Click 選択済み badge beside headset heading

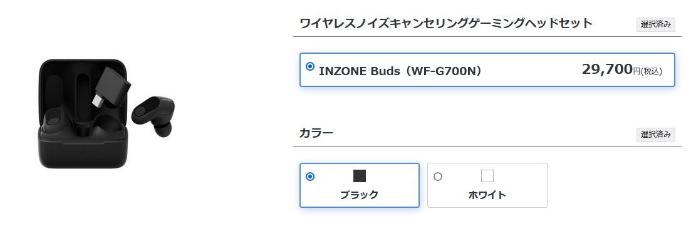pos(655,24)
